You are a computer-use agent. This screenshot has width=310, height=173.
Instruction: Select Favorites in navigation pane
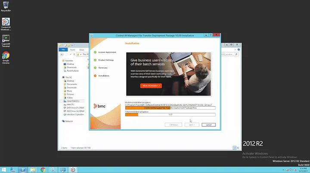[x=69, y=61]
